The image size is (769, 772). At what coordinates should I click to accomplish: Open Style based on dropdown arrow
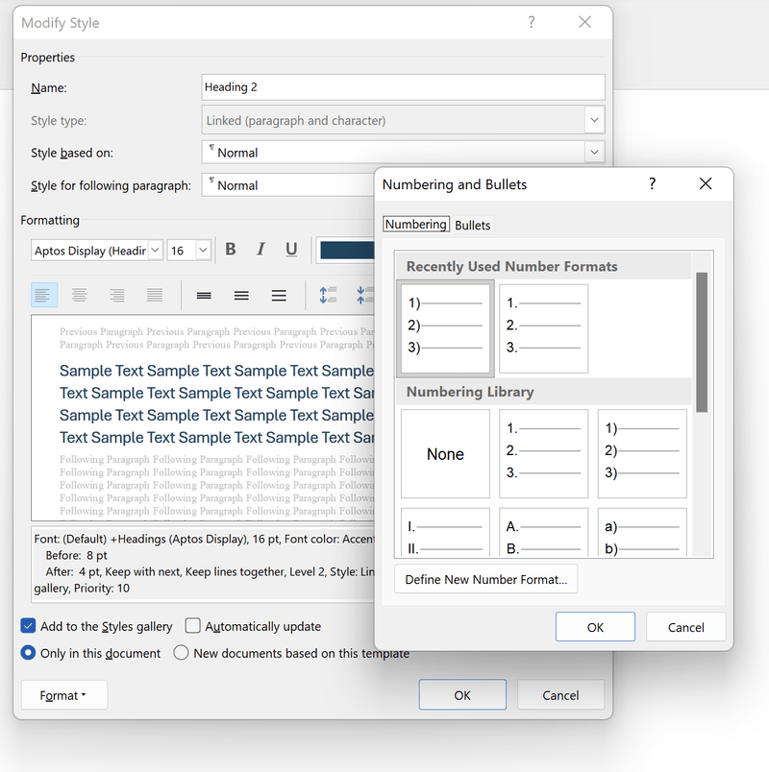(x=594, y=152)
